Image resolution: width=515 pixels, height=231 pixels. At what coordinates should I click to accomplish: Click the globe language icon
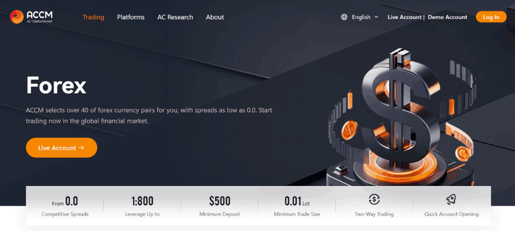[x=344, y=17]
